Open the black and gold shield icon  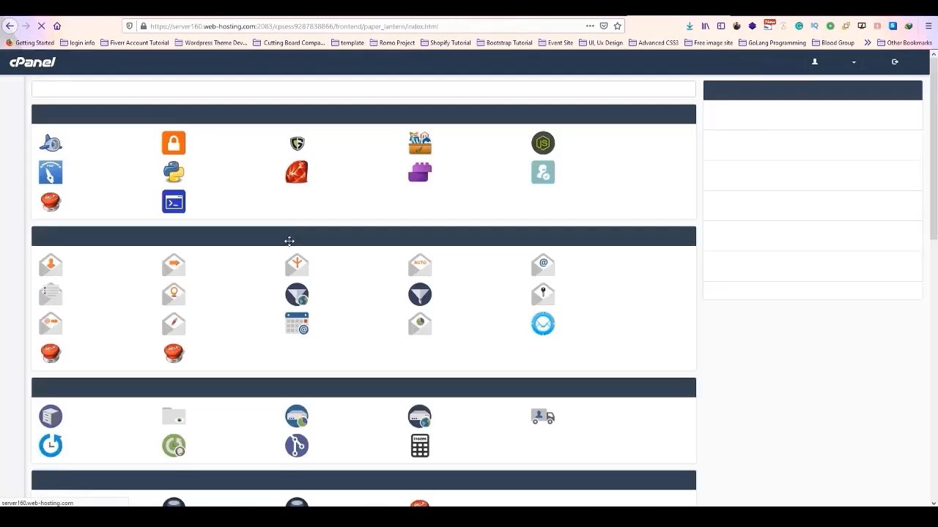click(297, 143)
